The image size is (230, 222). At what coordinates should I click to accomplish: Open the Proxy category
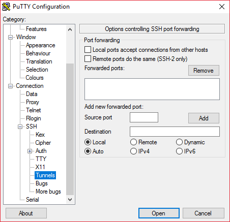[33, 102]
